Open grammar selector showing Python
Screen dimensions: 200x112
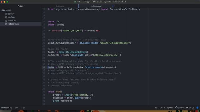[x=170, y=108]
